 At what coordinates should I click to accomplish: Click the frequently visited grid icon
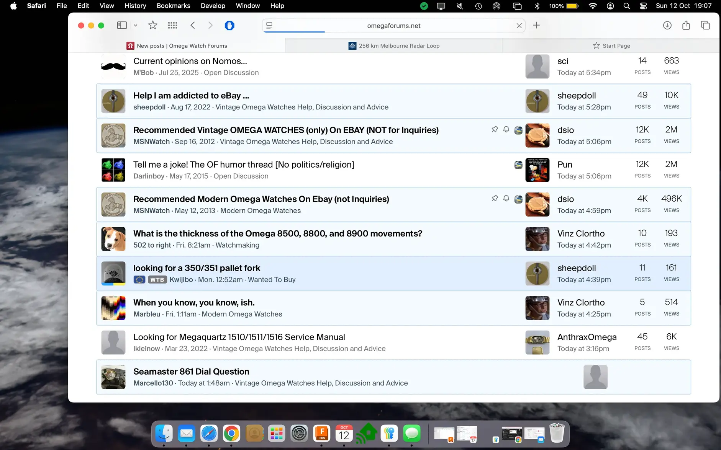(x=172, y=25)
